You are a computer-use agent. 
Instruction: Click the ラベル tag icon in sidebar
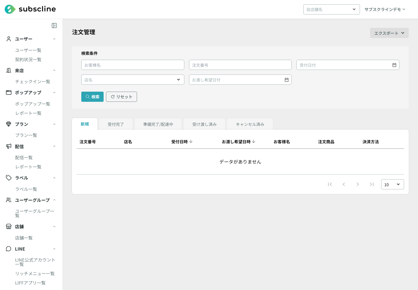pos(9,178)
